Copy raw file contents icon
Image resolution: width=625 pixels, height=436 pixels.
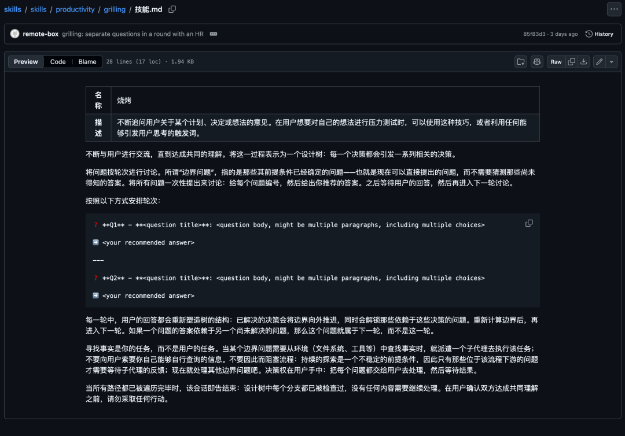tap(572, 62)
